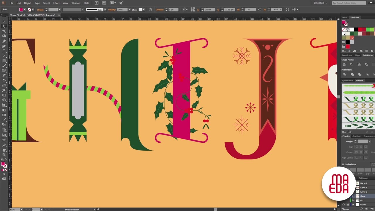375x211 pixels.
Task: Choose the light green swatch in Swatches
Action: [371, 30]
